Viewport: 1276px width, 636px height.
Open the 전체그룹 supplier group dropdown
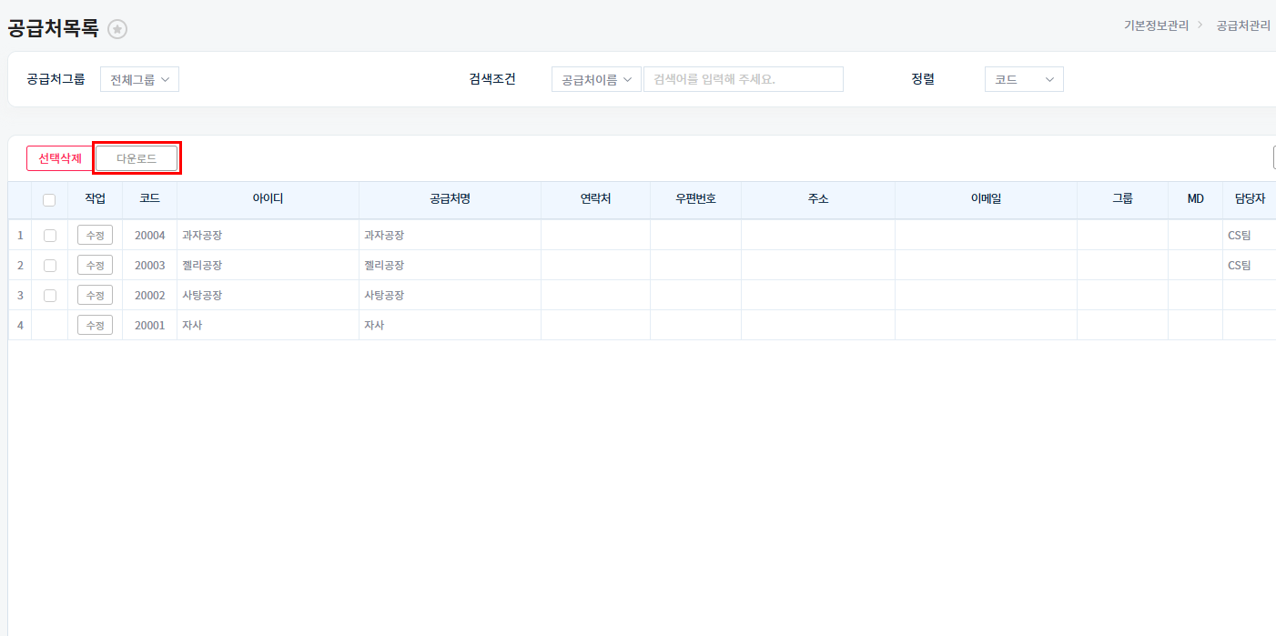[139, 80]
